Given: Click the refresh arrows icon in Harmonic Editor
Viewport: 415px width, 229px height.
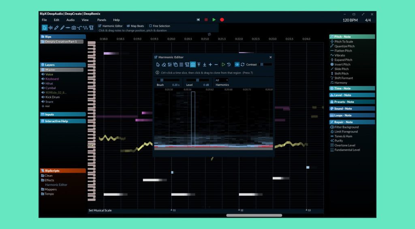Looking at the screenshot, I should pos(243,64).
